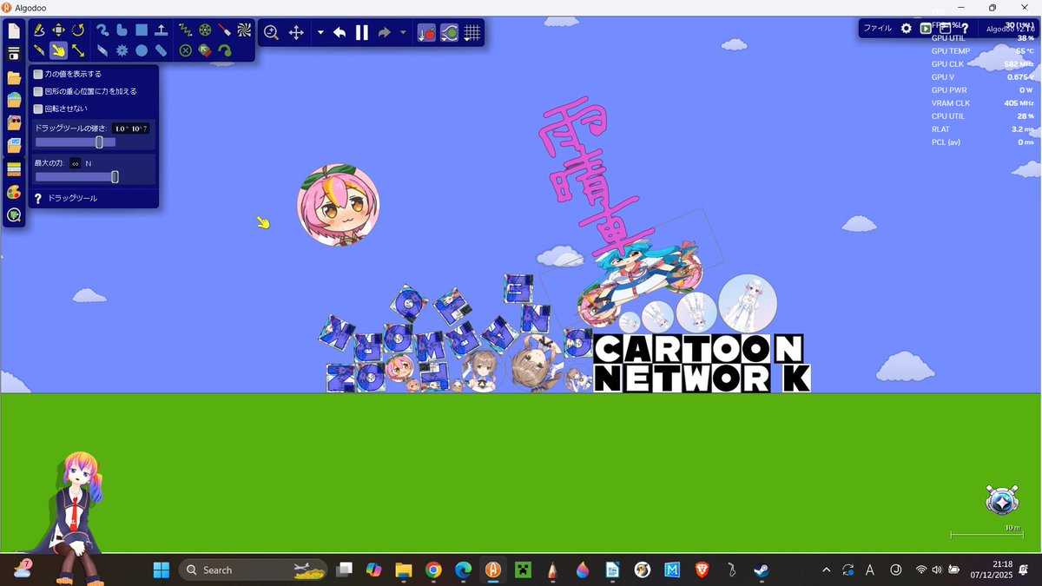Click the drag strength value field
Viewport: 1042px width, 586px height.
[131, 128]
